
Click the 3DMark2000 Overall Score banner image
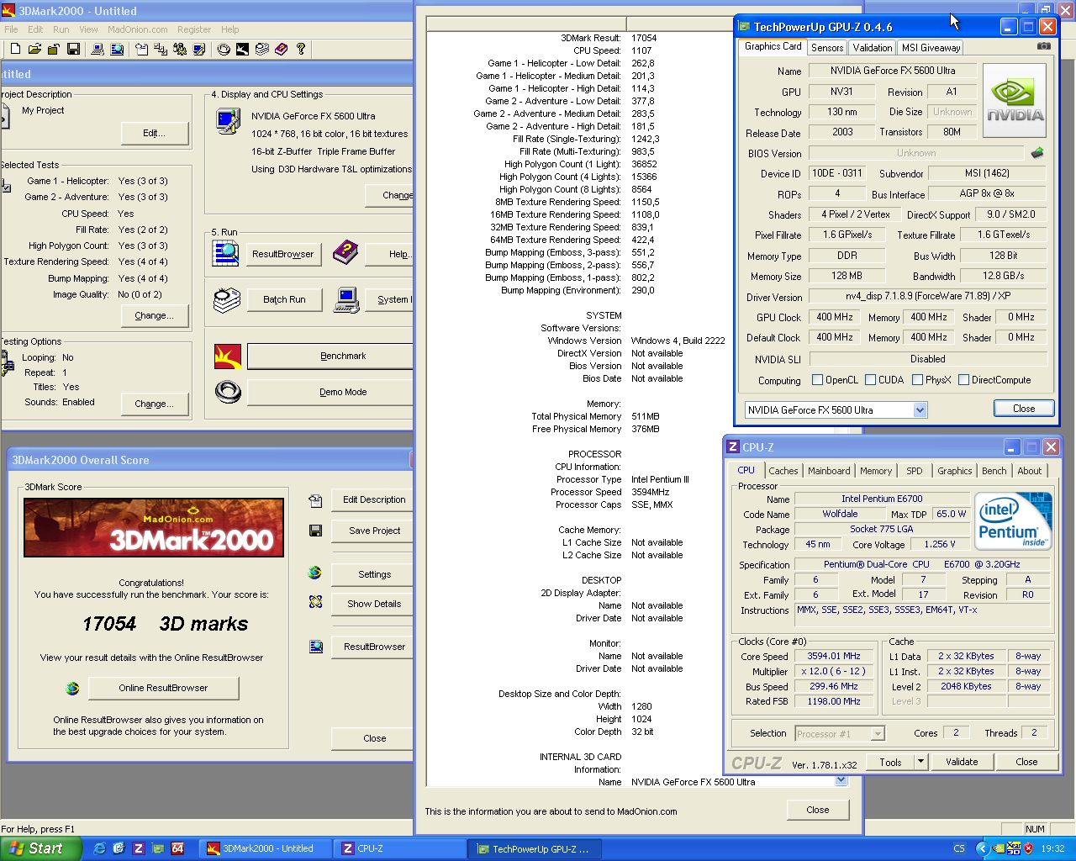click(x=154, y=527)
